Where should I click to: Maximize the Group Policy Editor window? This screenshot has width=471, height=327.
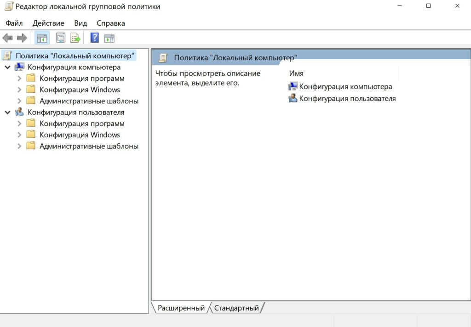429,6
